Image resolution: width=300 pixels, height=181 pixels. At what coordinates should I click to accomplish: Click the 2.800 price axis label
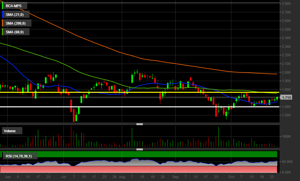[x=286, y=4]
